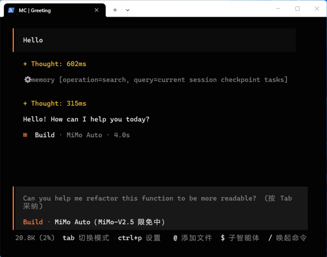Click the PowerShell icon in the tab
Image resolution: width=327 pixels, height=257 pixels.
11,10
